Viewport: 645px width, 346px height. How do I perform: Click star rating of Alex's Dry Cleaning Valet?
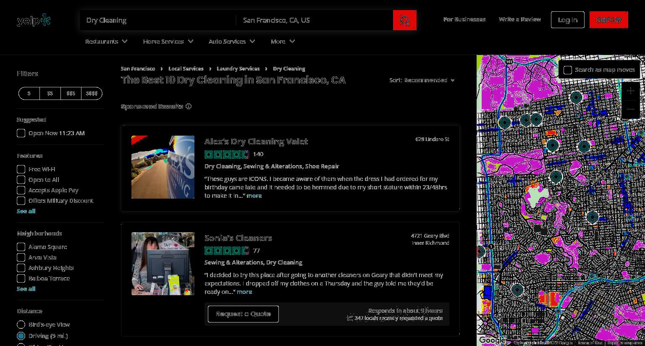coord(227,154)
